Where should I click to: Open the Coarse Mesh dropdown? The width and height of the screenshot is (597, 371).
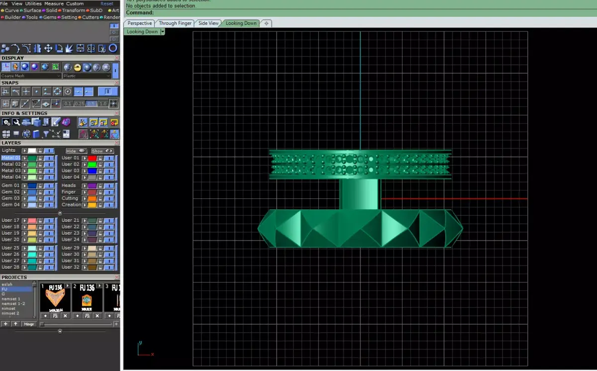coord(31,76)
